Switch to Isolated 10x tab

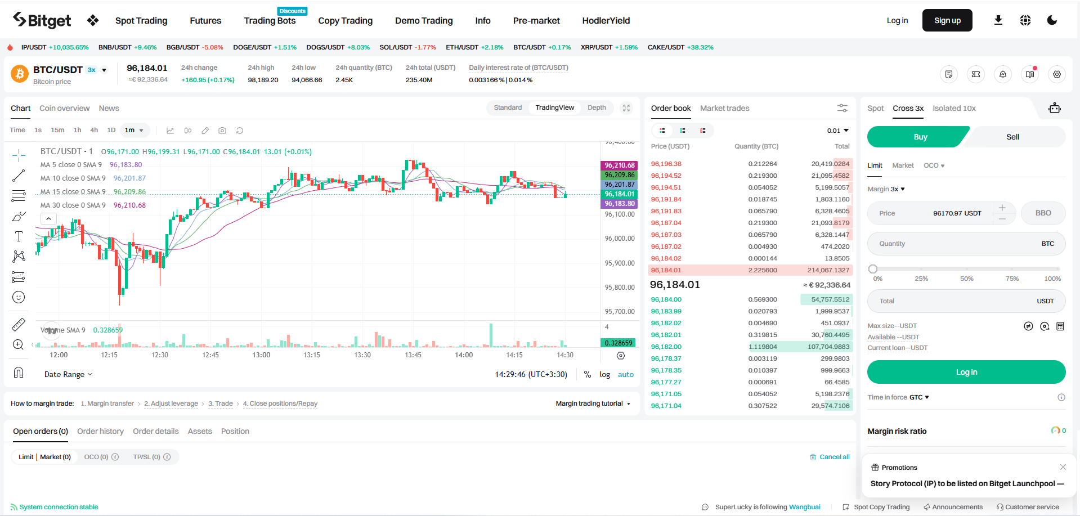pyautogui.click(x=954, y=108)
